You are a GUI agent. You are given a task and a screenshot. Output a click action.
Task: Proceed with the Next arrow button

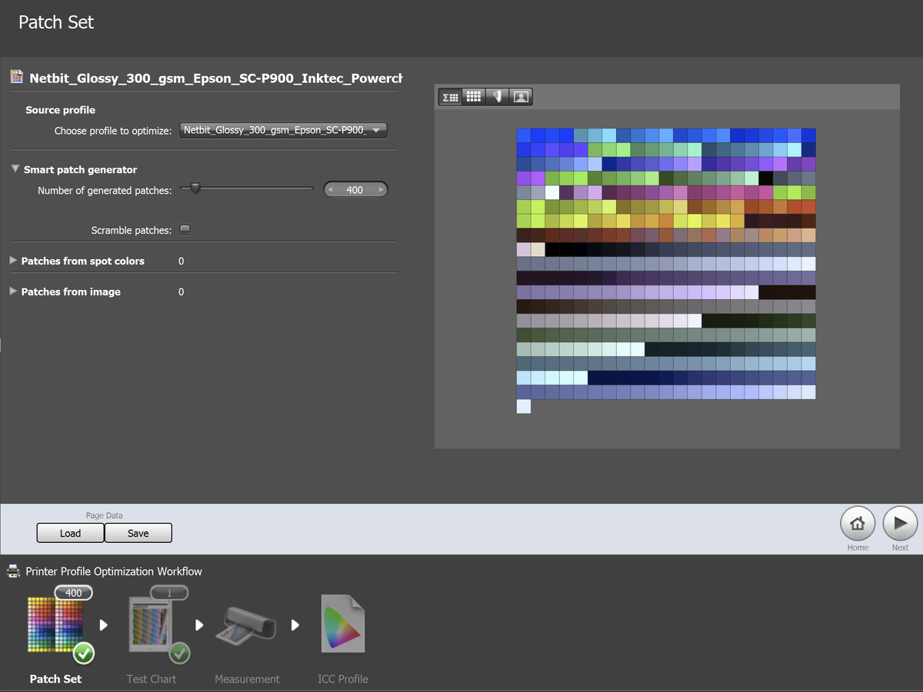pyautogui.click(x=900, y=524)
